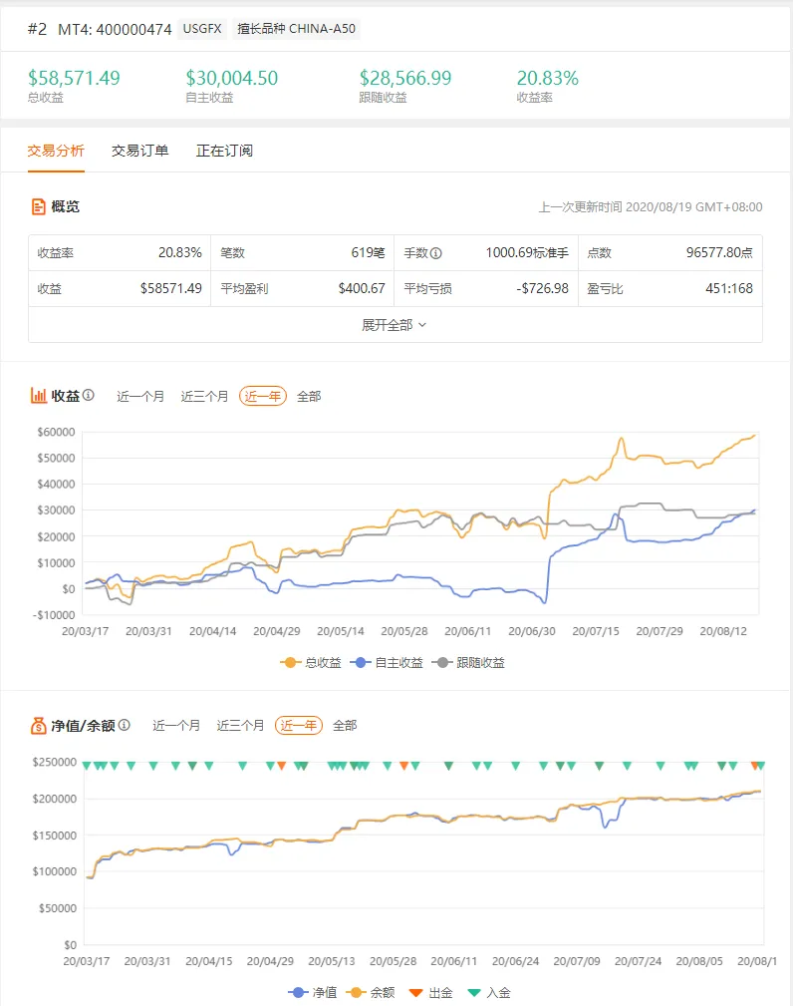This screenshot has width=793, height=1006.
Task: Click the bar chart icon beside 收益
Action: [39, 396]
